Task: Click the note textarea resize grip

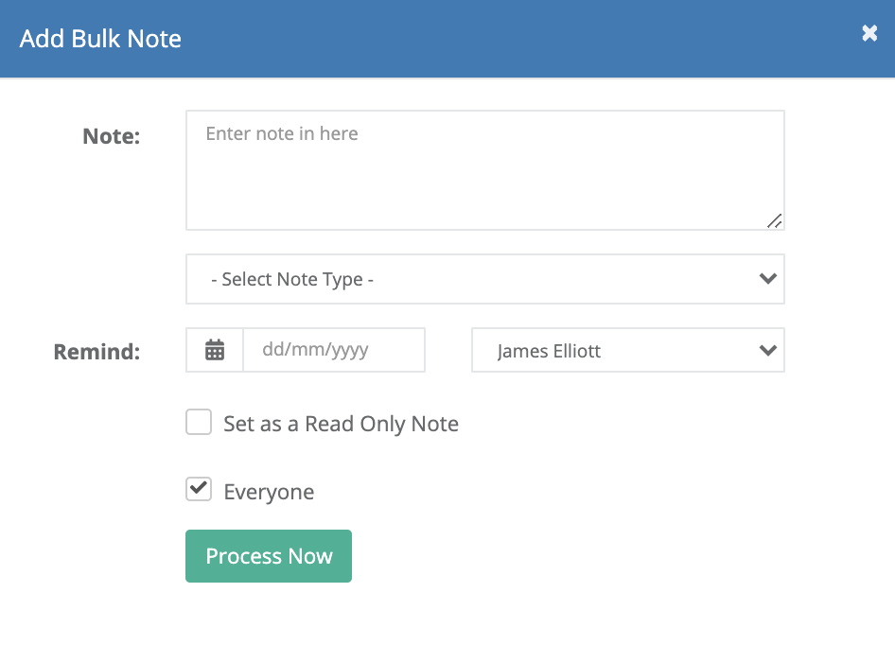Action: point(775,221)
